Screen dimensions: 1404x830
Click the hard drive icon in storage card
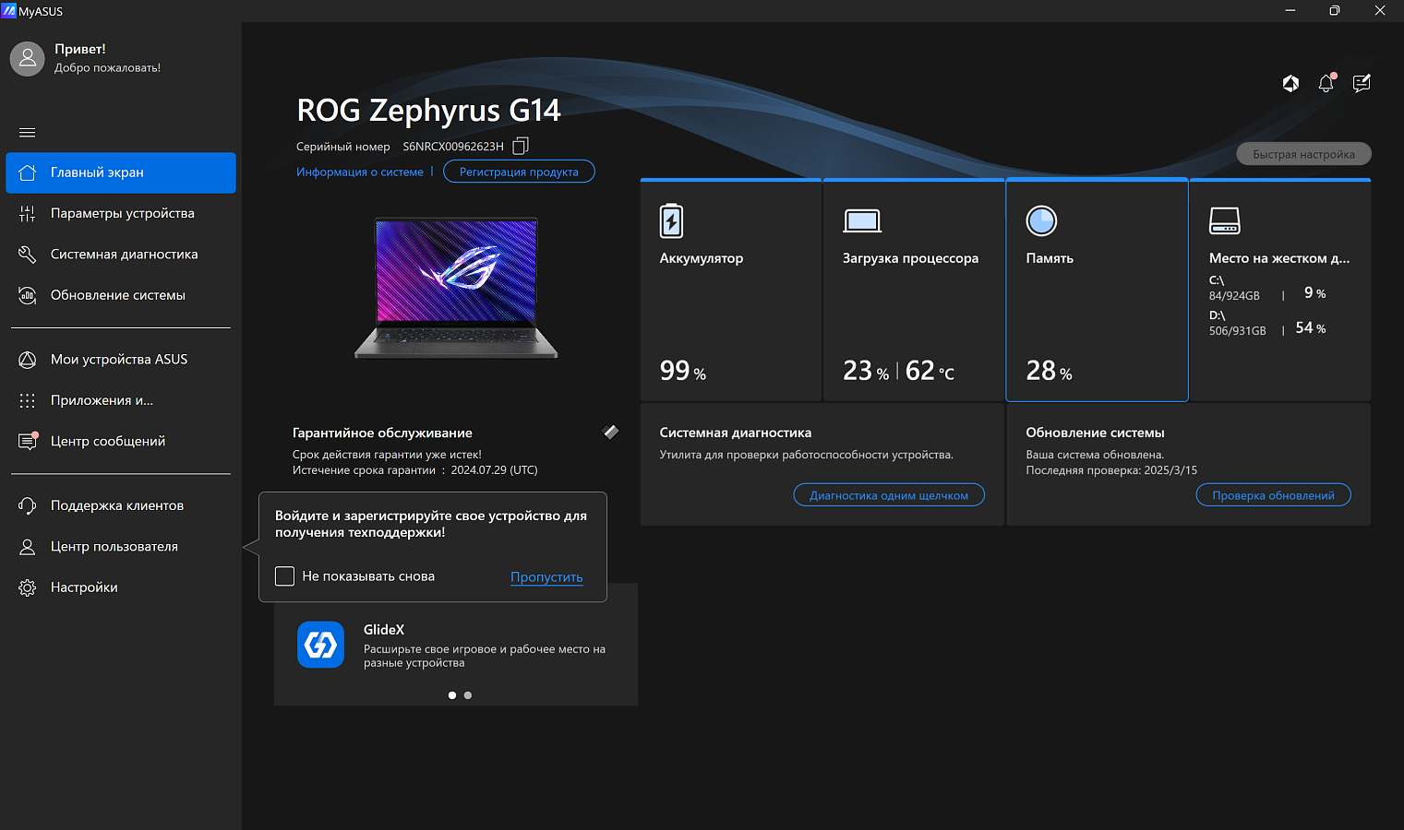[x=1225, y=220]
